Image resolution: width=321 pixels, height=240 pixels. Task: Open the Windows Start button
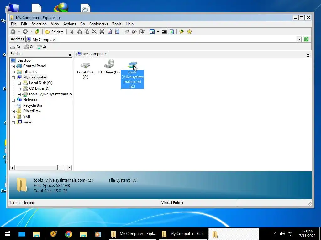click(x=8, y=234)
